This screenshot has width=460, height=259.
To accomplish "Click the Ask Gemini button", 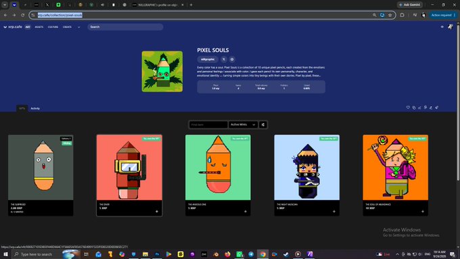I will 410,5.
